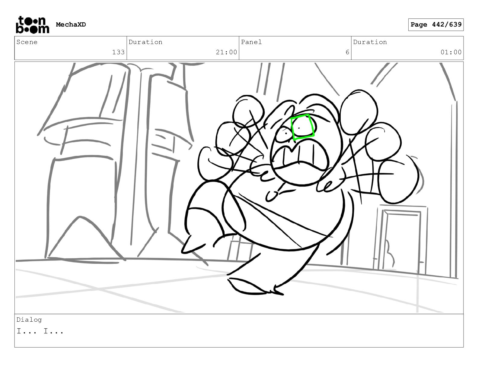Click the panel Duration 01:00 cell
The width and height of the screenshot is (478, 369).
(x=407, y=48)
